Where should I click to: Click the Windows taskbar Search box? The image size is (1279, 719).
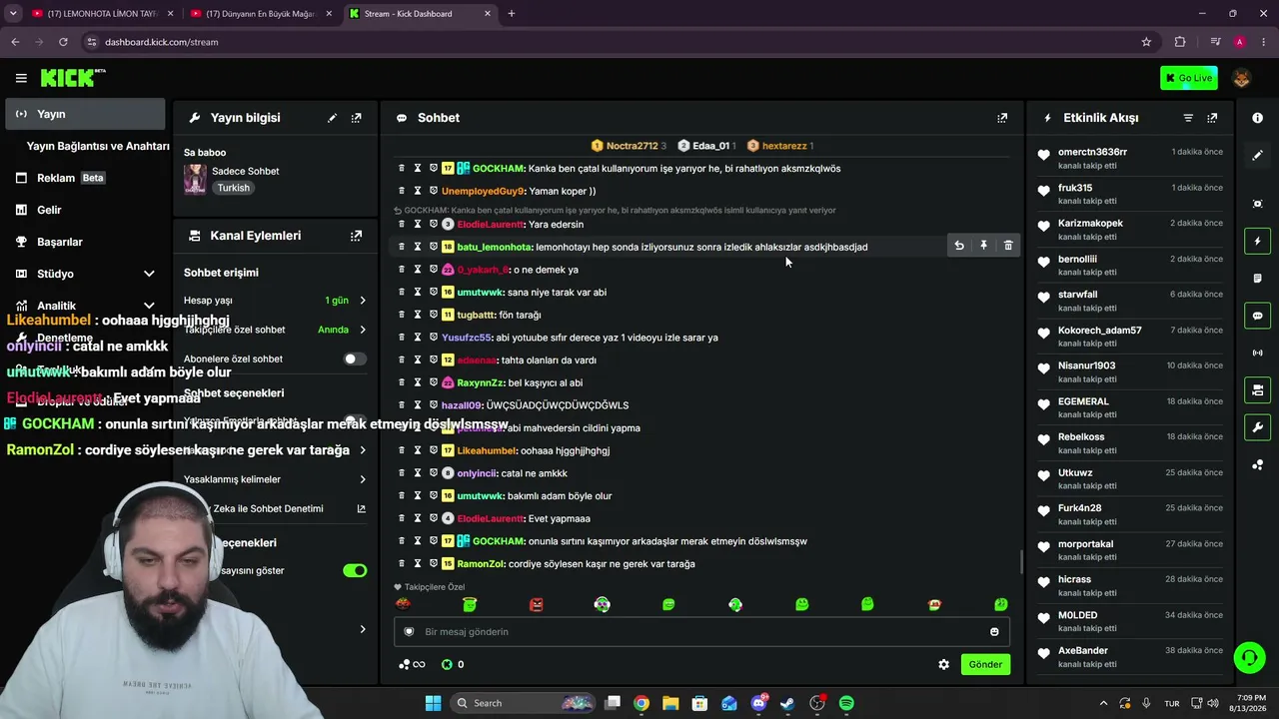[523, 703]
